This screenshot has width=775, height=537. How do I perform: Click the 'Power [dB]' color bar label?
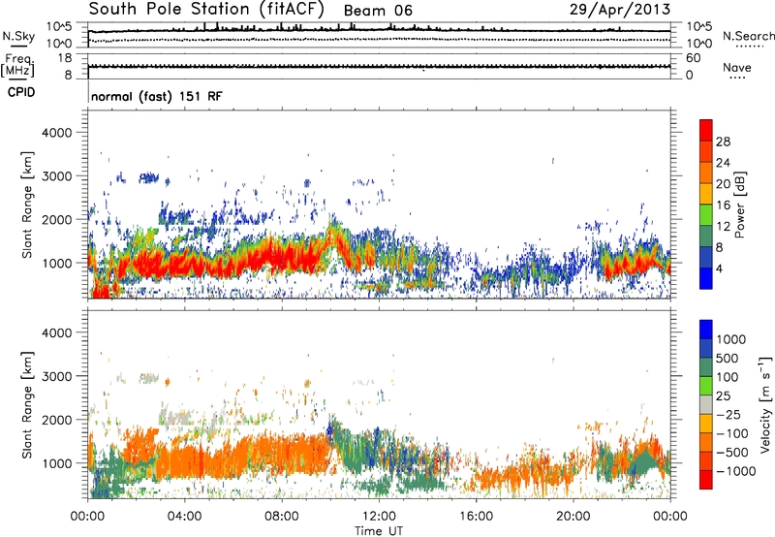tap(739, 205)
